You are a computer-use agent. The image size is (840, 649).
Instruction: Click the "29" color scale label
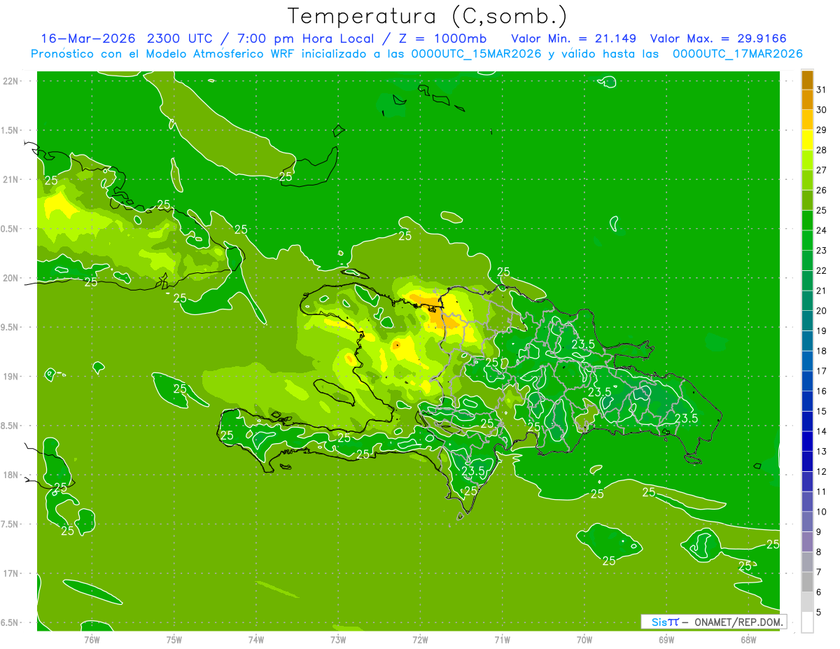(x=821, y=130)
